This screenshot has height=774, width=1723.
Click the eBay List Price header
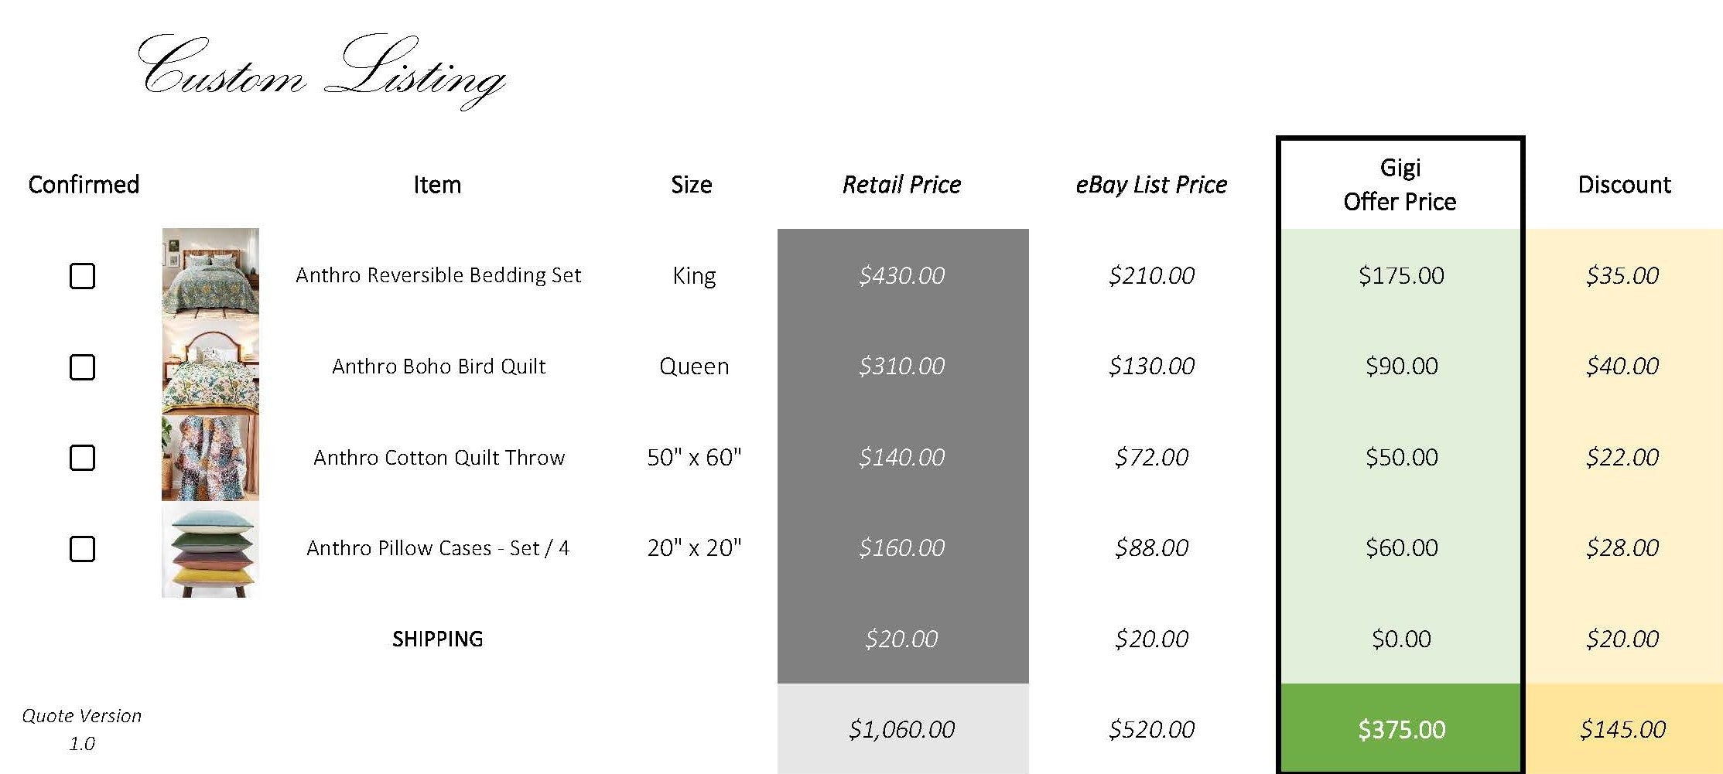coord(1151,185)
